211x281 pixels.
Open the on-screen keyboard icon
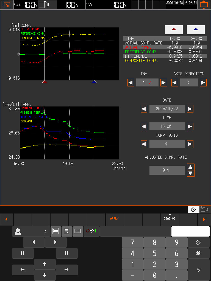coord(78,231)
